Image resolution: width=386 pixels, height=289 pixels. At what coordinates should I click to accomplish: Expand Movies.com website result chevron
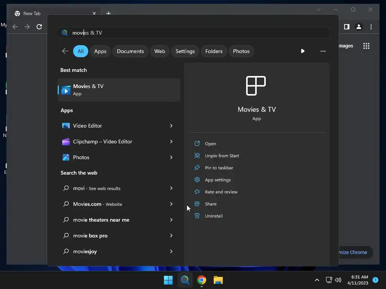point(172,204)
